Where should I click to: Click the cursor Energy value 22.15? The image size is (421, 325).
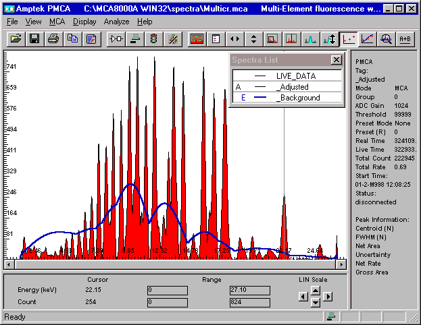coord(93,290)
